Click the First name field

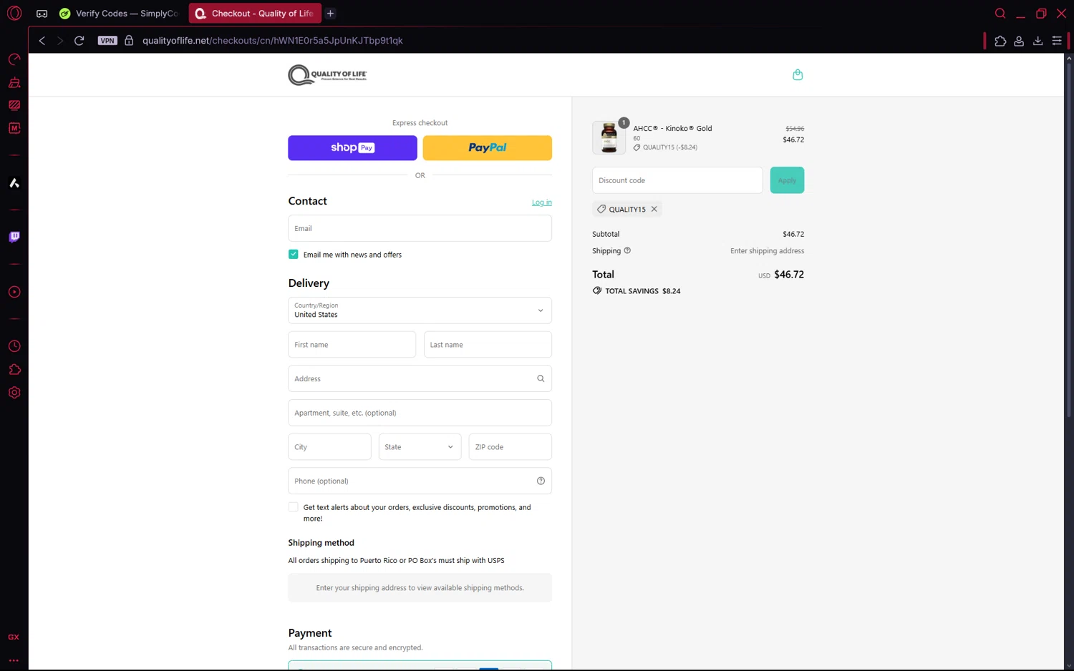tap(352, 345)
